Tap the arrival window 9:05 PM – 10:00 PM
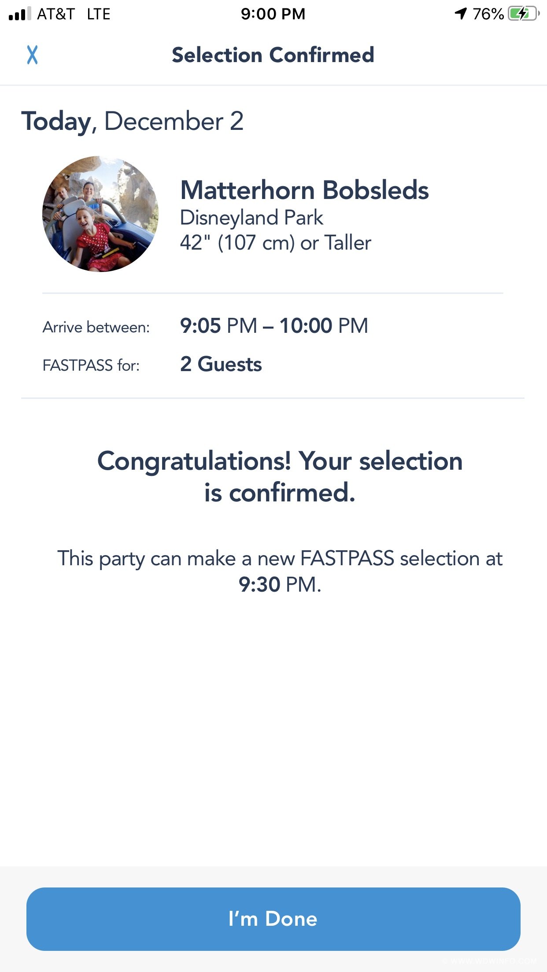This screenshot has width=547, height=972. click(x=274, y=326)
